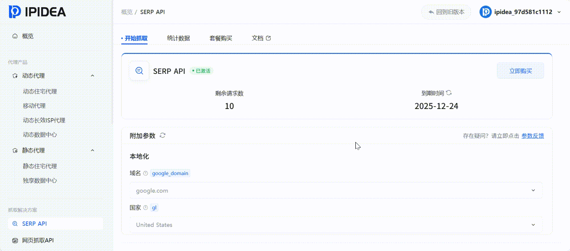Click the 动态代理 sidebar icon
570x251 pixels.
[x=15, y=76]
